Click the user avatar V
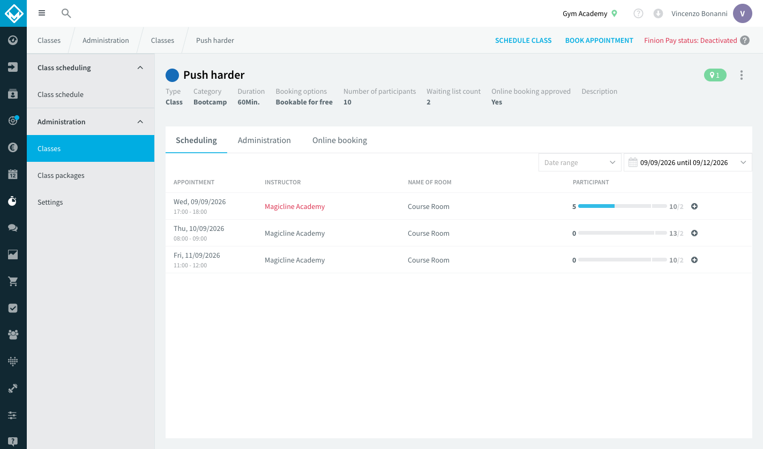Image resolution: width=763 pixels, height=449 pixels. pyautogui.click(x=743, y=13)
